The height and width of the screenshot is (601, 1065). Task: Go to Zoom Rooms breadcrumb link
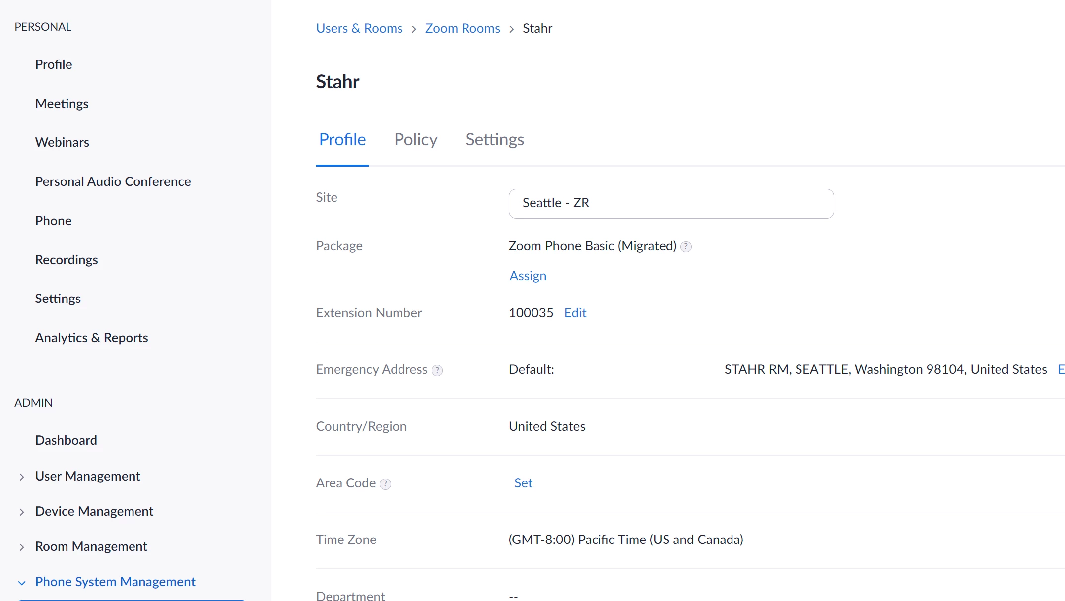462,28
